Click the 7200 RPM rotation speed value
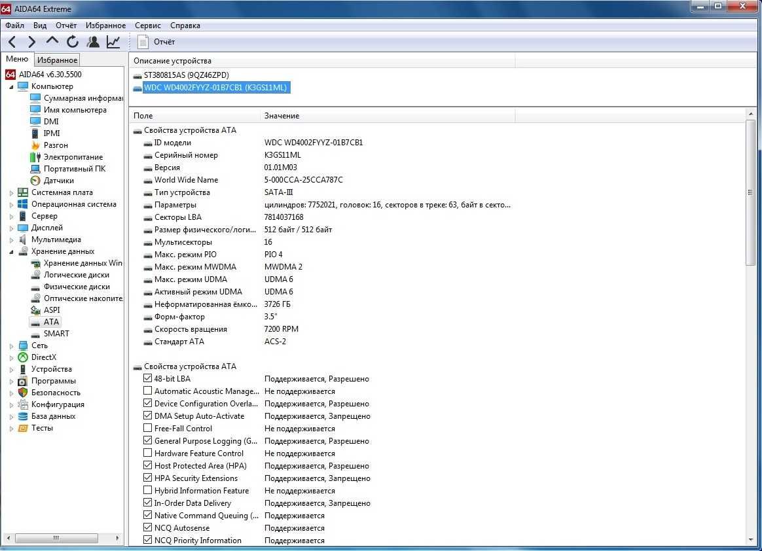 click(281, 329)
